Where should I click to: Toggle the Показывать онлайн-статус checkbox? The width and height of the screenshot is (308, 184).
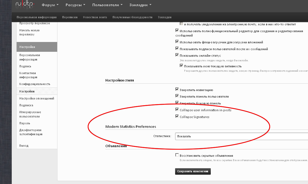coord(177,55)
